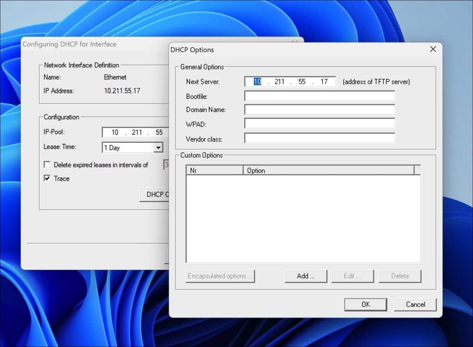Click the Ethernet interface name text
This screenshot has height=347, width=473.
coord(115,77)
